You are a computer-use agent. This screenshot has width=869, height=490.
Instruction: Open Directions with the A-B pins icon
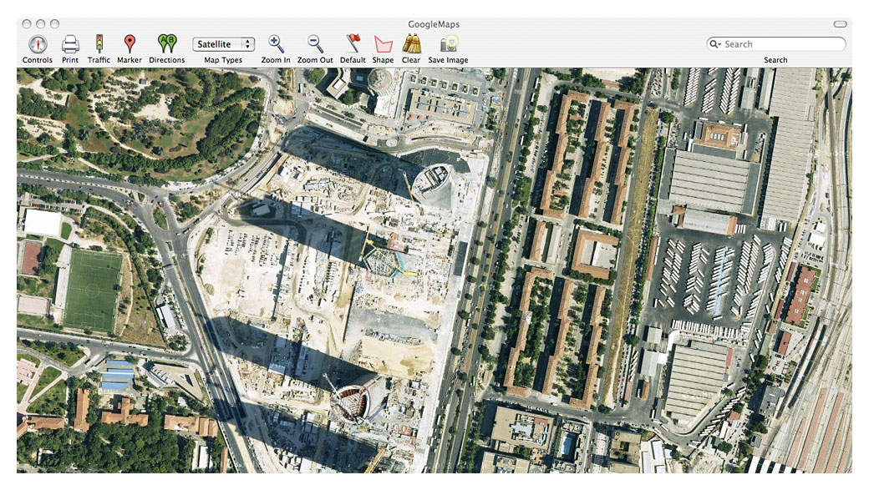166,44
